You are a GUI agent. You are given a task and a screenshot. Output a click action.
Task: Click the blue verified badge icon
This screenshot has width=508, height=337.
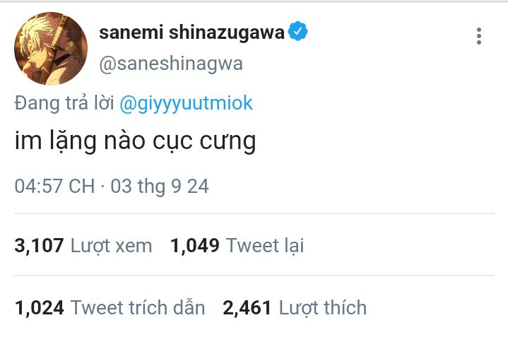[x=298, y=32]
